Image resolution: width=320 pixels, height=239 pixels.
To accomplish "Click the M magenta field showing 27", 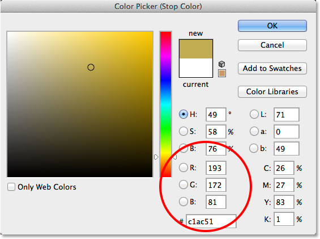I will coord(284,185).
